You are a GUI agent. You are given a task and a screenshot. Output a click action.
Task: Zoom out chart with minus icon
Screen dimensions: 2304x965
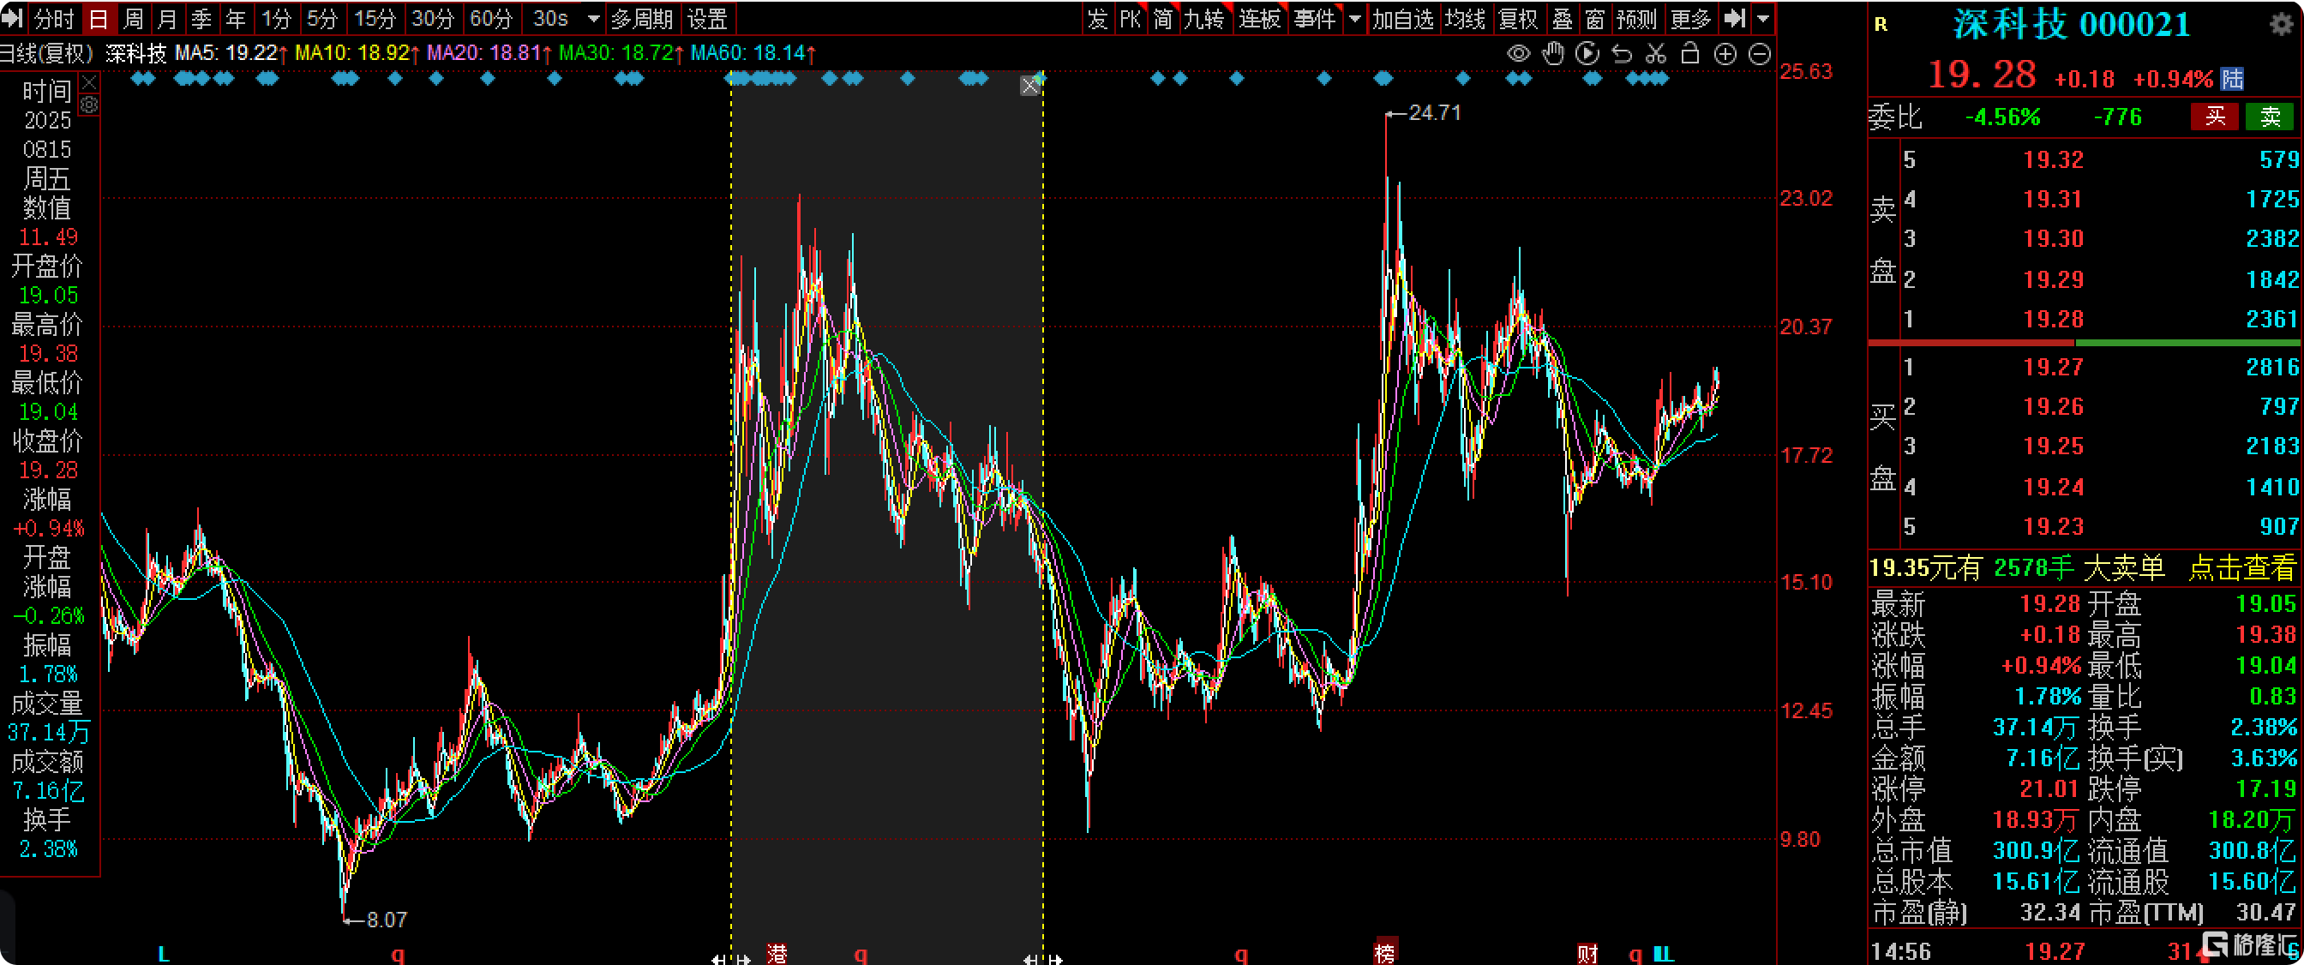coord(1760,55)
